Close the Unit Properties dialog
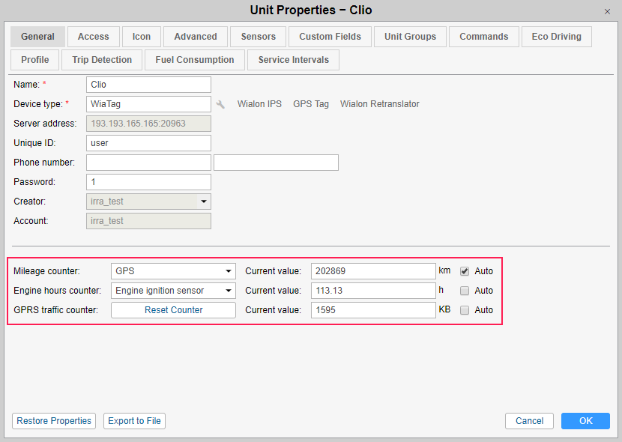 click(607, 11)
